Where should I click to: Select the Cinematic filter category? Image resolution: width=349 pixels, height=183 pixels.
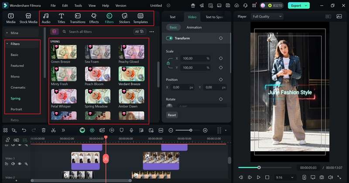pyautogui.click(x=18, y=88)
